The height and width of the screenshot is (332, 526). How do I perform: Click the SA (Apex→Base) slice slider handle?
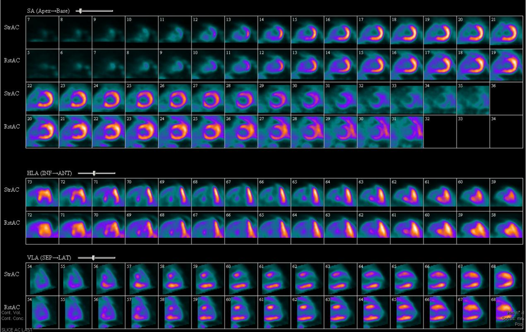(x=80, y=11)
